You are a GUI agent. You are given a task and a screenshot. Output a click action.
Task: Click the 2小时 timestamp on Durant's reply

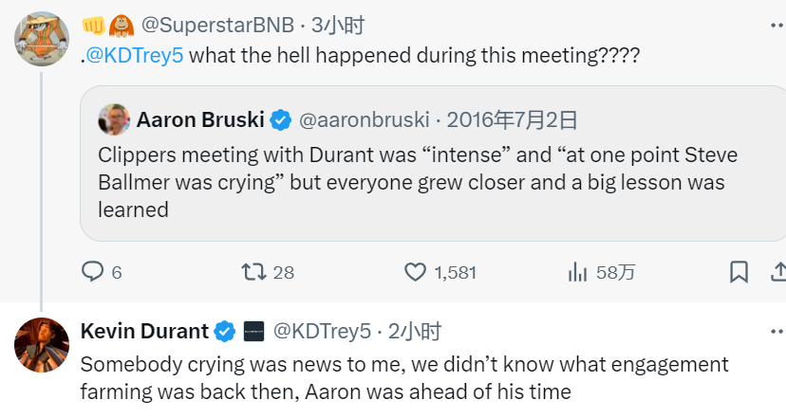[416, 331]
